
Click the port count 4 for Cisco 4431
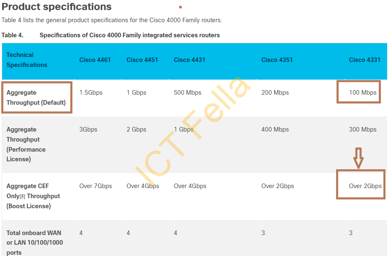(175, 233)
